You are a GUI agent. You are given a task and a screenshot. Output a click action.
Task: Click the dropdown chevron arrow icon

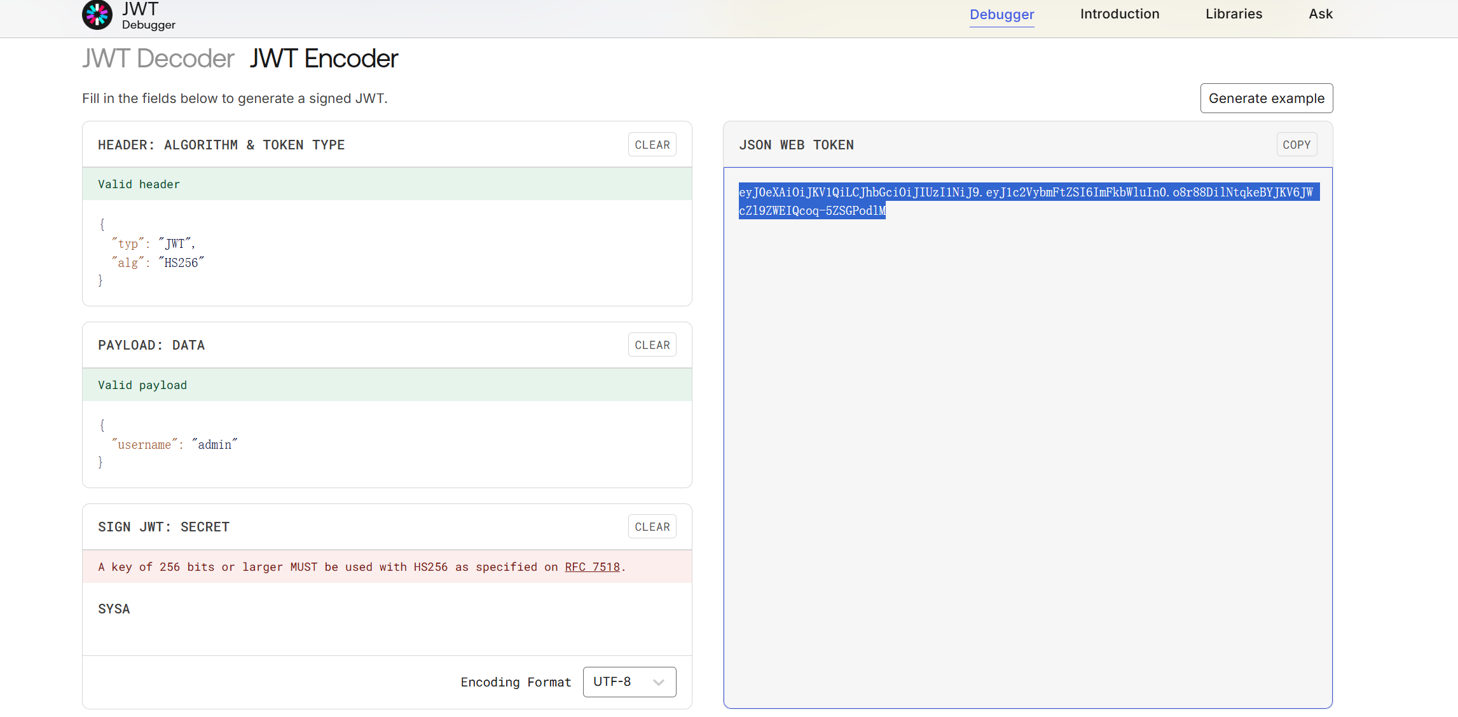click(659, 682)
